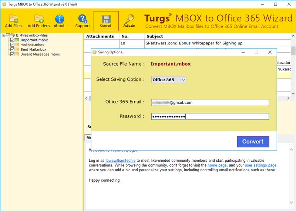
Task: Click the Turgs app icon in title bar
Action: pos(4,4)
